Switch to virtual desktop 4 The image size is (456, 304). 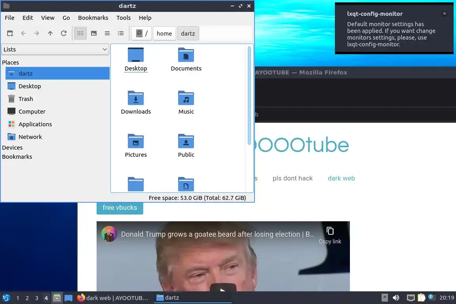pos(46,298)
